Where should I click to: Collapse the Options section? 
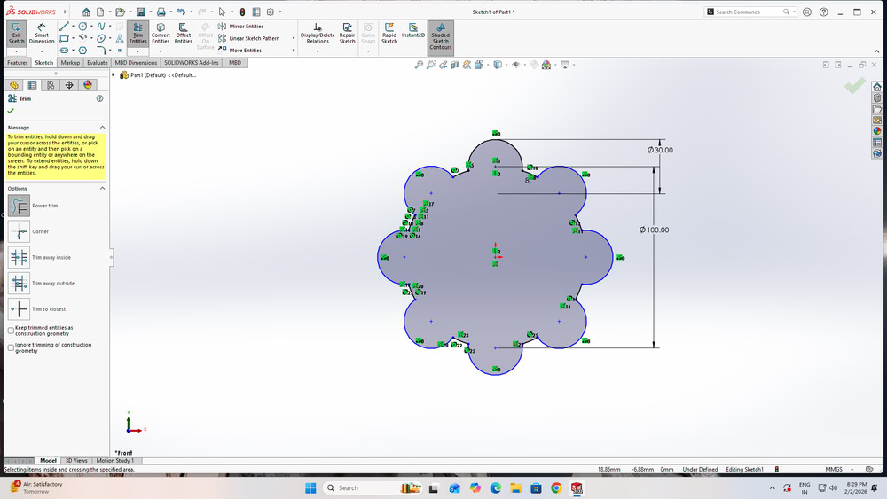[102, 189]
